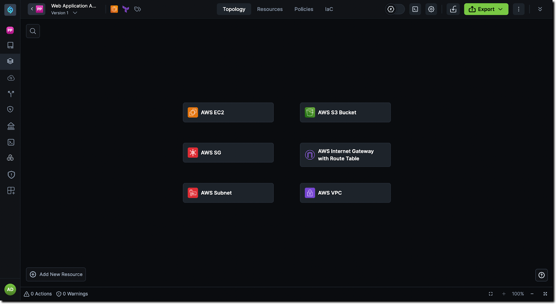
Task: Switch to the Policies tab
Action: click(304, 9)
